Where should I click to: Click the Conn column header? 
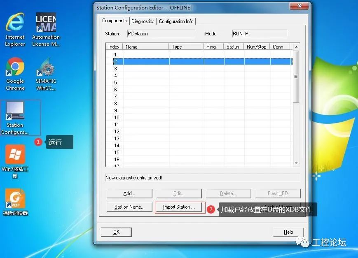280,47
